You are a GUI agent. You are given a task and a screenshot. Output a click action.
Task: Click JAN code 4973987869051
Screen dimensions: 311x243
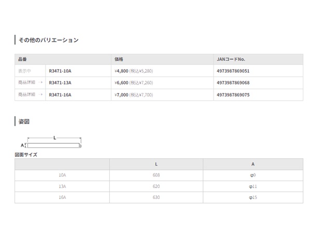click(x=233, y=71)
